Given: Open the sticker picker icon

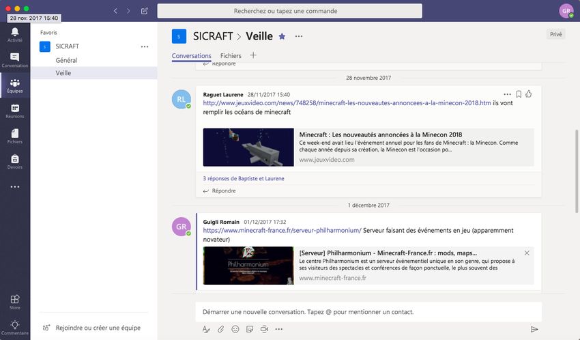Looking at the screenshot, I should [x=250, y=329].
